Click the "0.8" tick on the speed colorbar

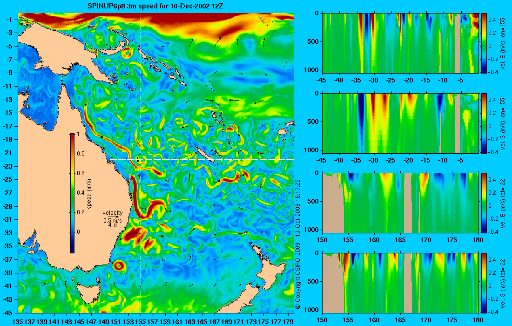pyautogui.click(x=81, y=154)
